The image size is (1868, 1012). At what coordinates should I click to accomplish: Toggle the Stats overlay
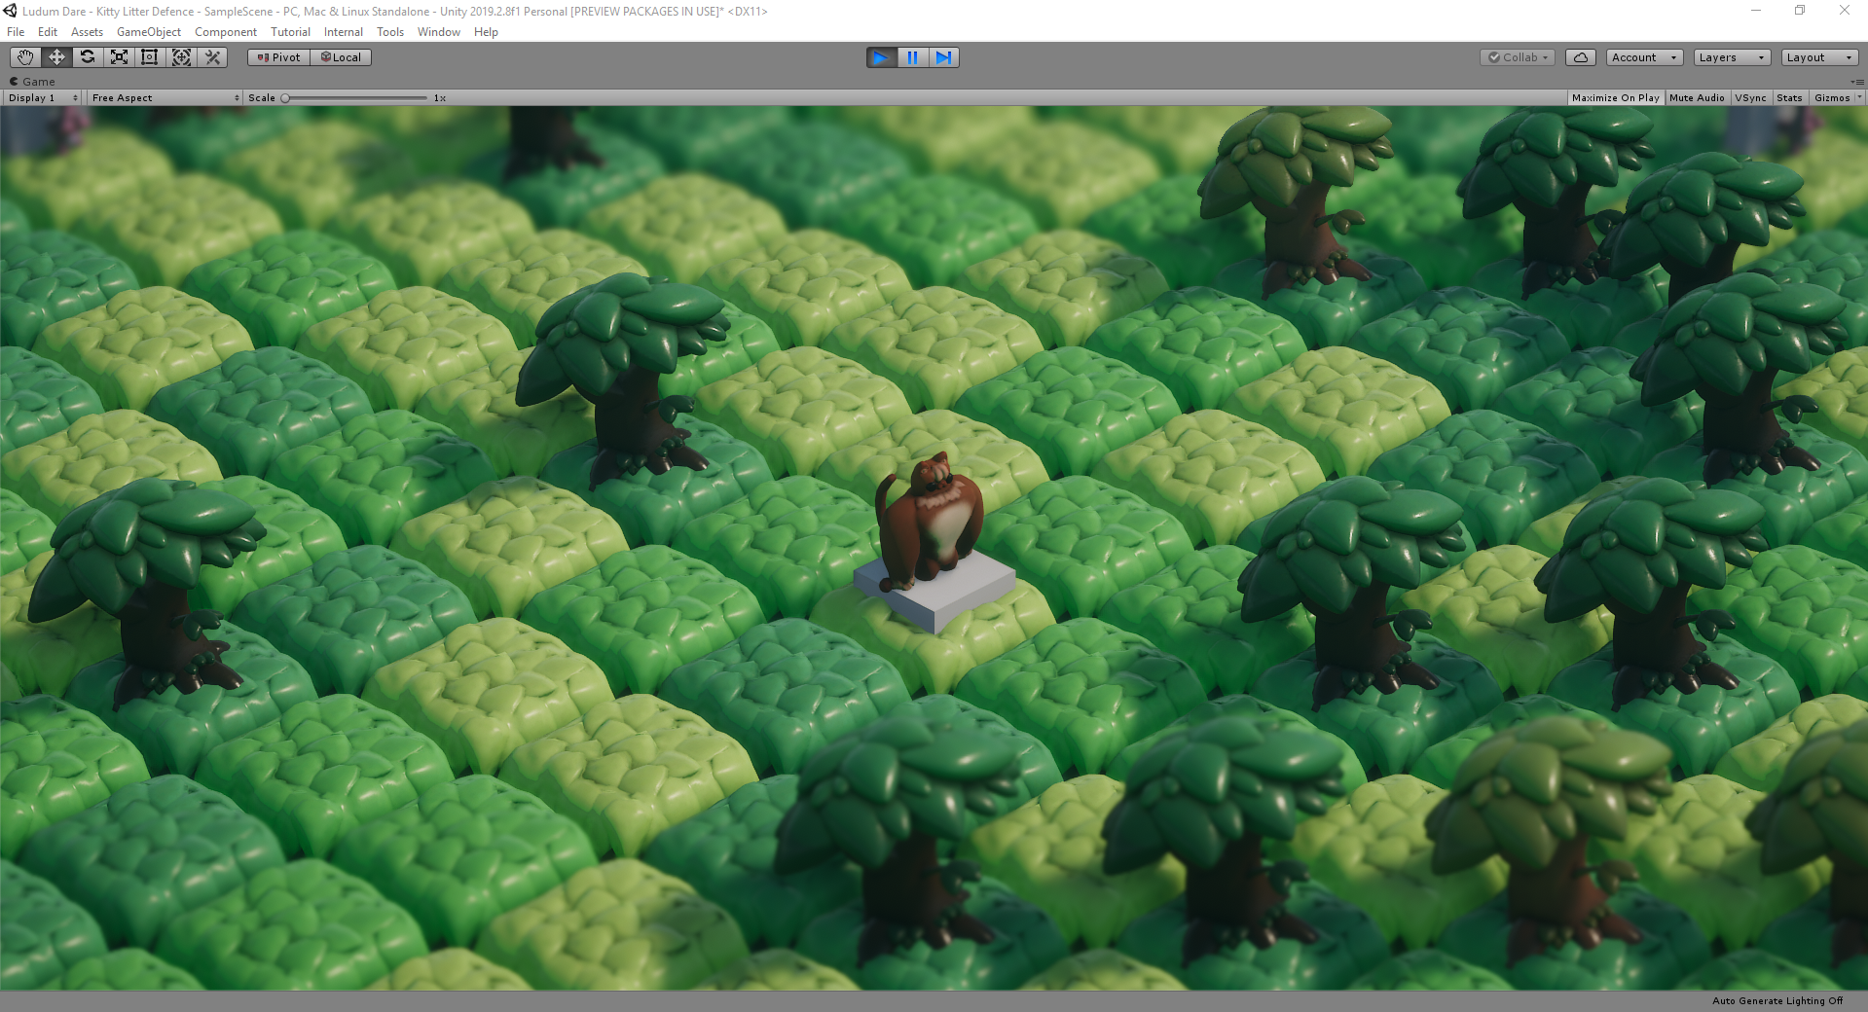tap(1789, 97)
